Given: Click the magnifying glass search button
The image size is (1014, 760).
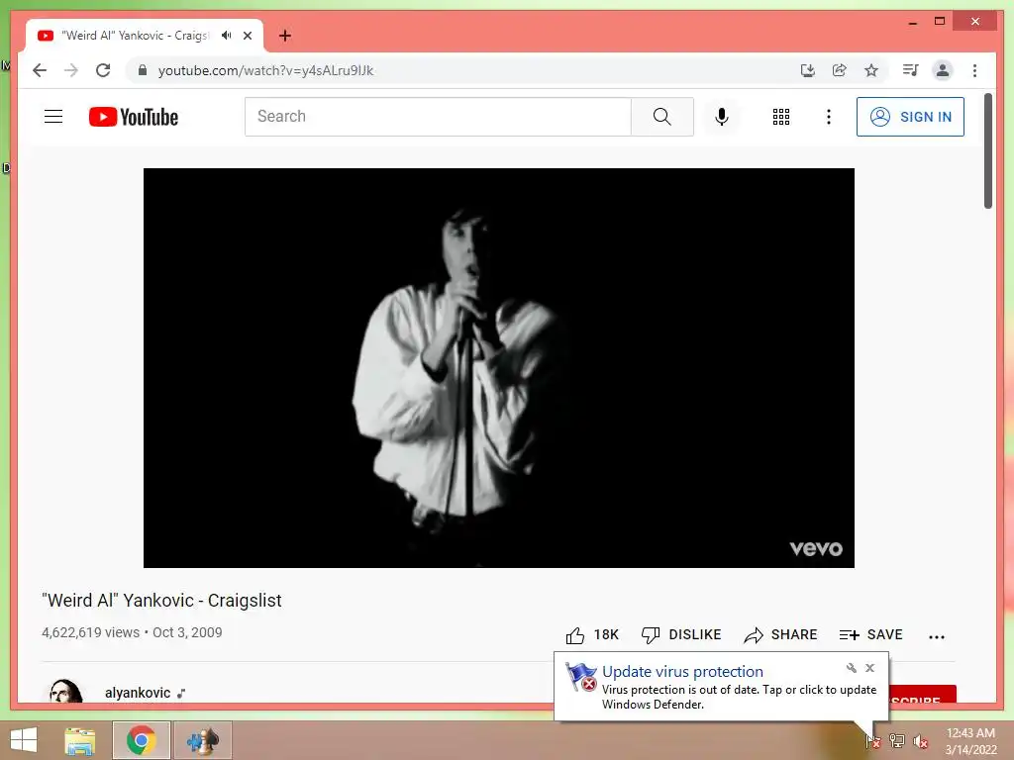Looking at the screenshot, I should pyautogui.click(x=662, y=117).
